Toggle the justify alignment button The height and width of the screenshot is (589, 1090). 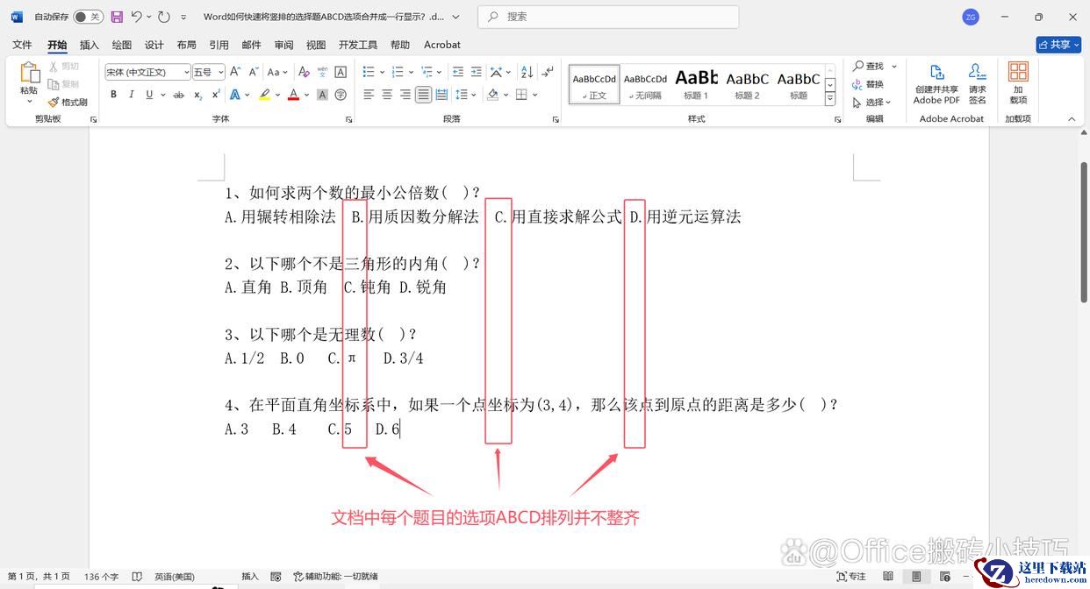[x=423, y=95]
